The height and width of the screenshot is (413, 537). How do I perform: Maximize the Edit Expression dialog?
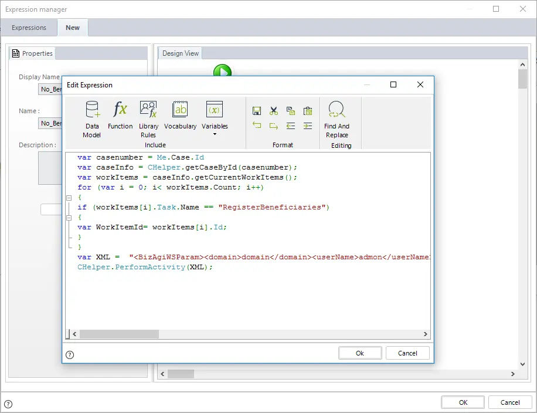click(x=393, y=84)
